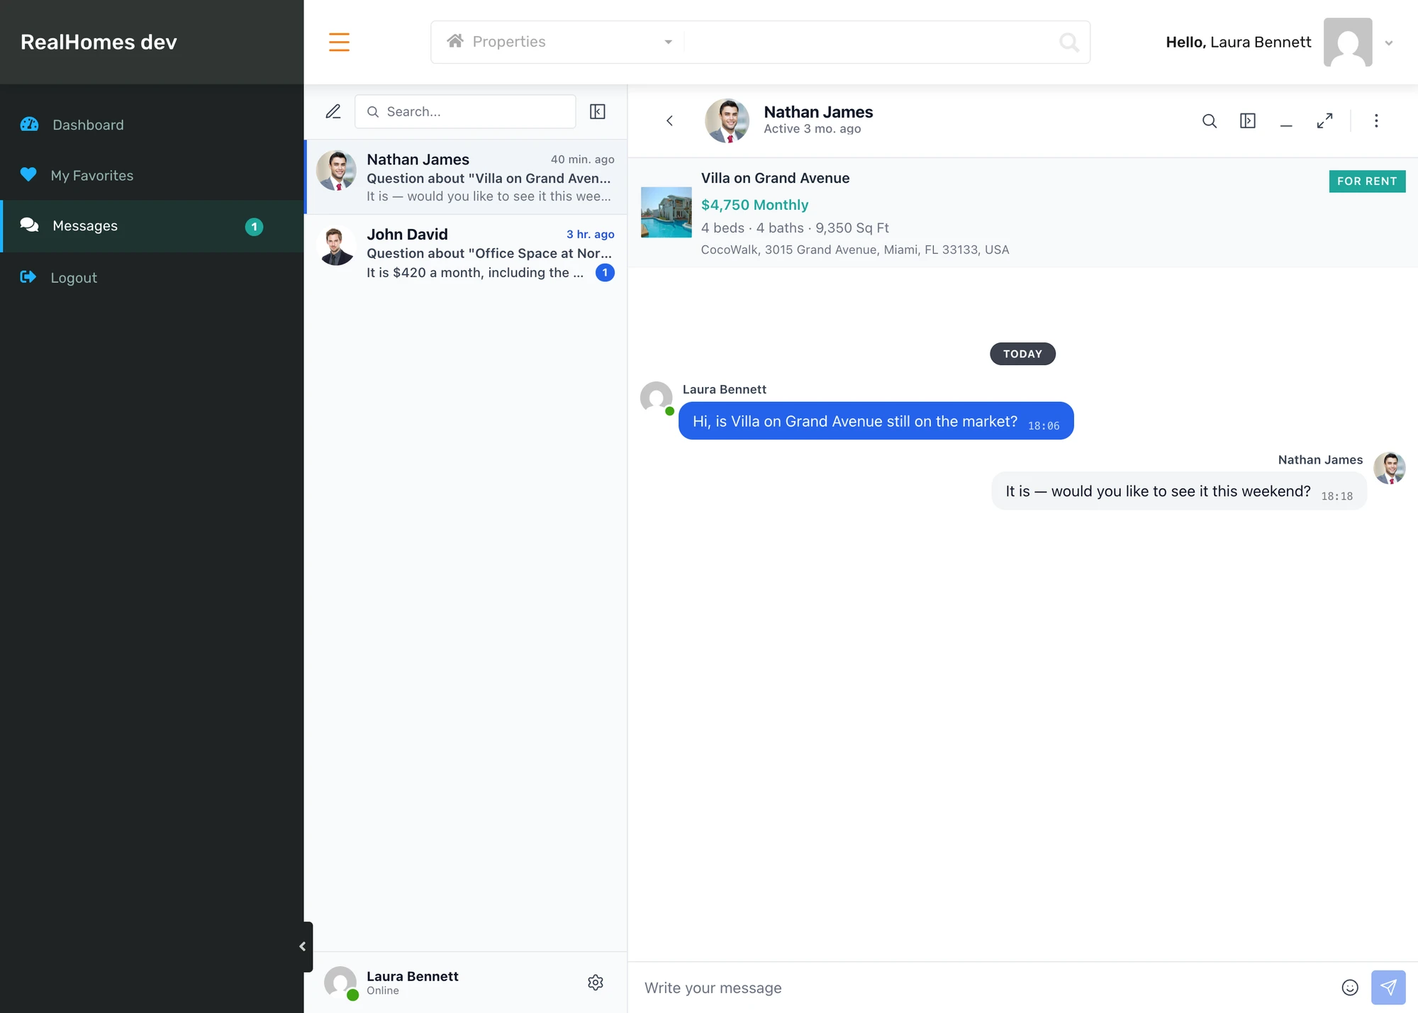Click into the conversation Search field
Image resolution: width=1418 pixels, height=1013 pixels.
coord(465,111)
